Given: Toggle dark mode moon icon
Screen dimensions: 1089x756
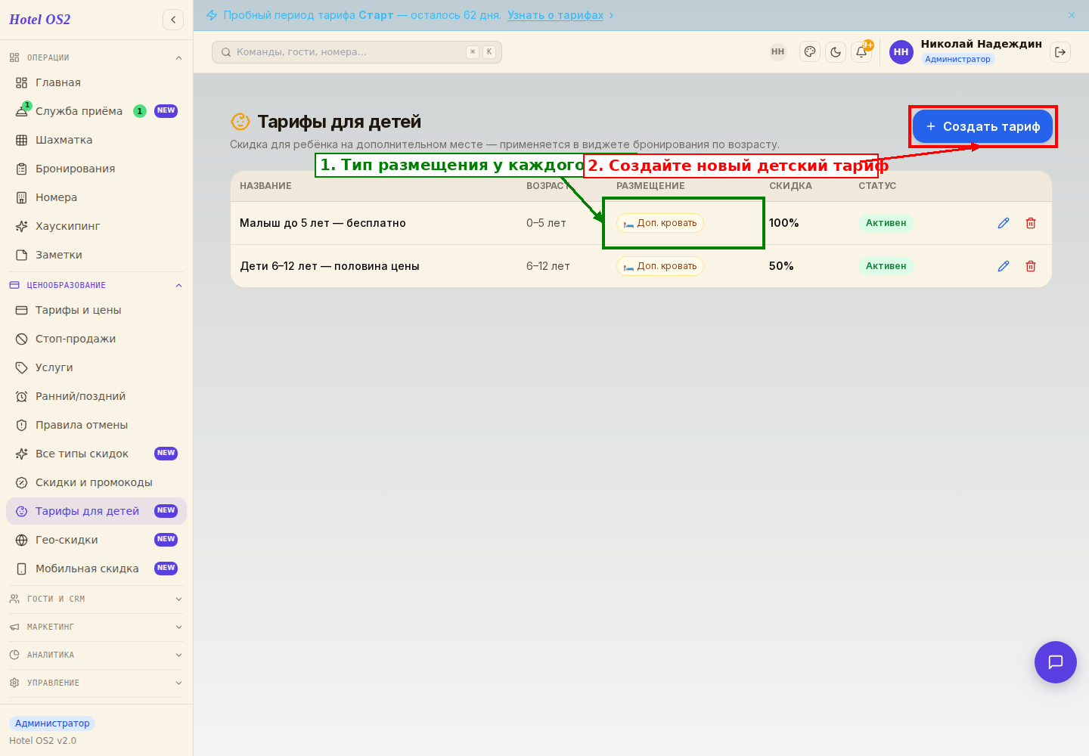Looking at the screenshot, I should pyautogui.click(x=836, y=52).
